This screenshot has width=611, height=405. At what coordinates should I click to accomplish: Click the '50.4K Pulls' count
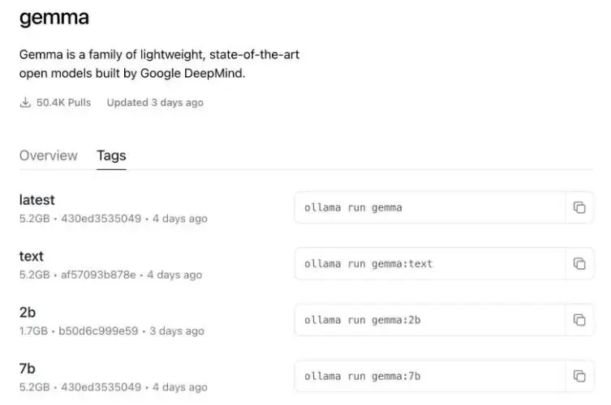(64, 103)
